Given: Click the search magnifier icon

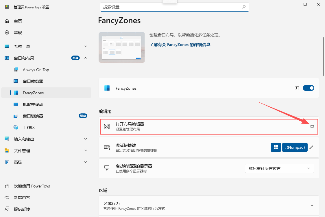Looking at the screenshot, I should 244,7.
